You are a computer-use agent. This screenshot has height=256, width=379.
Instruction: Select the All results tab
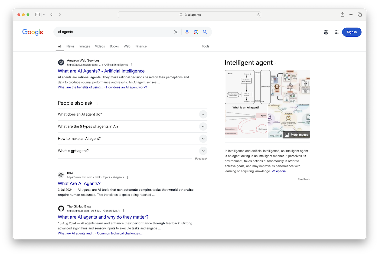60,46
